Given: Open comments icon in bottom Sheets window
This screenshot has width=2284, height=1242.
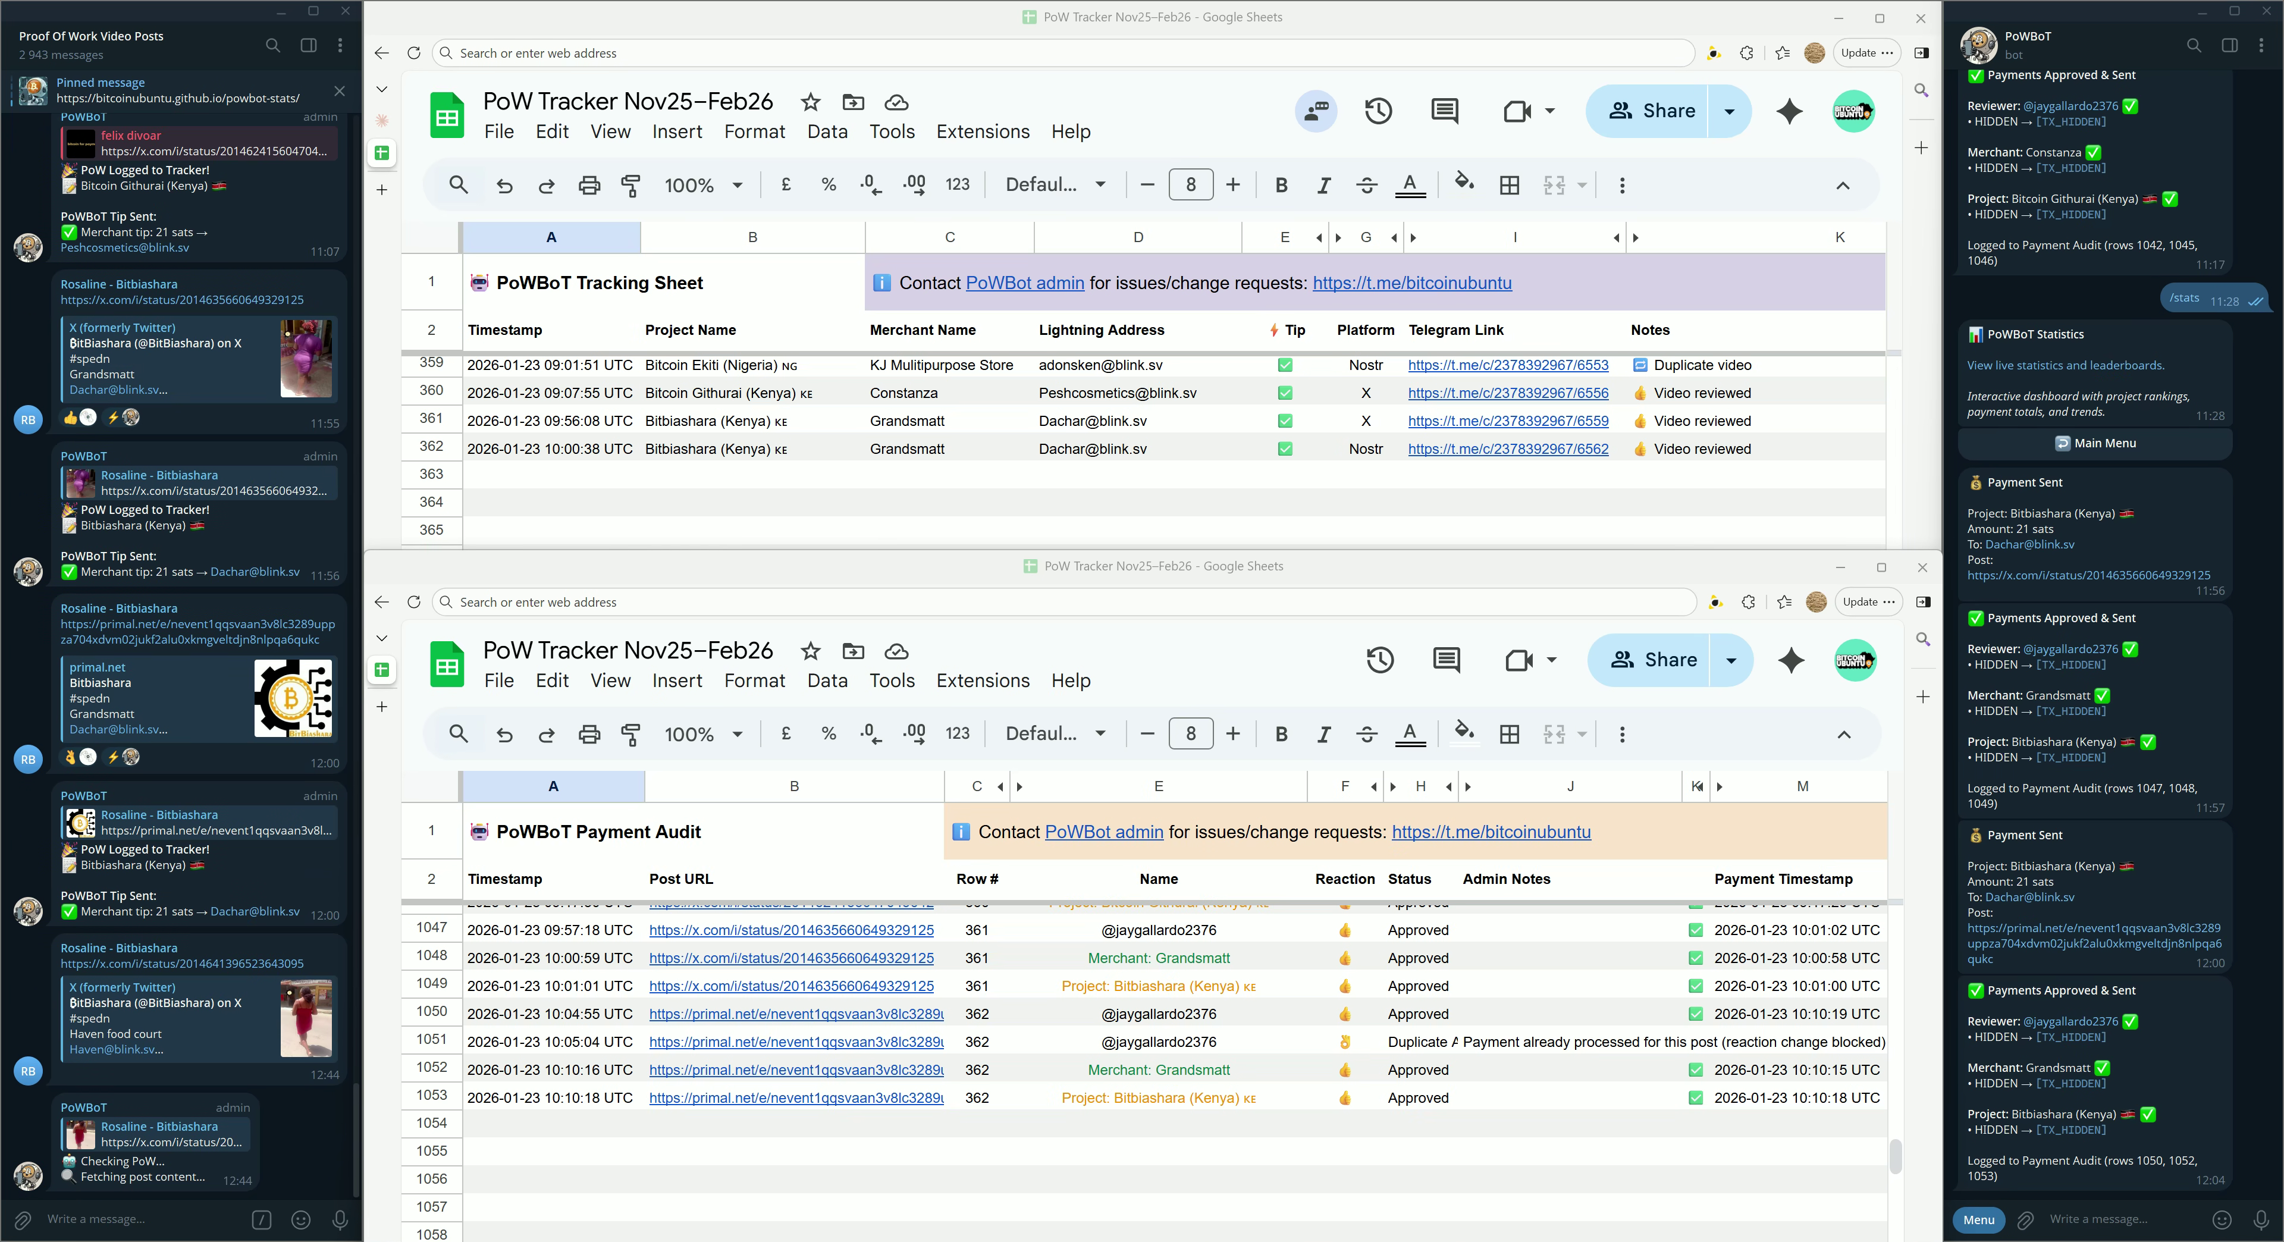Looking at the screenshot, I should point(1446,660).
